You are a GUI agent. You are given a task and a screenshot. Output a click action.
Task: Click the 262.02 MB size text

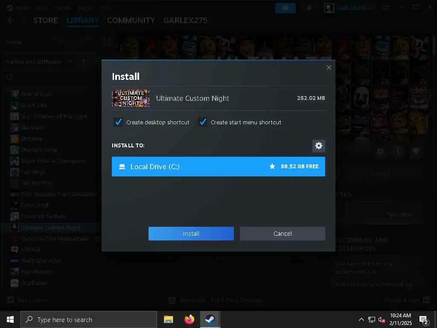point(311,98)
